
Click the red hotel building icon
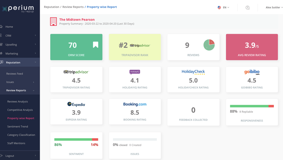(x=53, y=21)
